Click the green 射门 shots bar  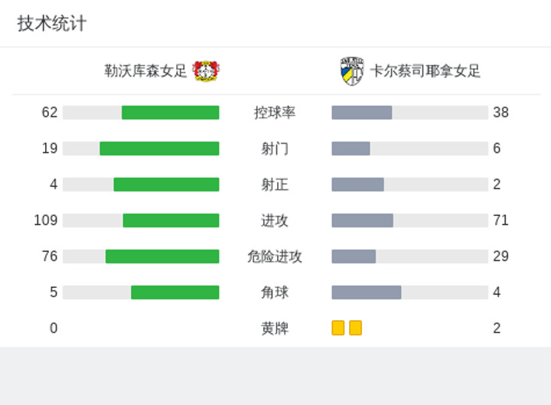tap(159, 149)
